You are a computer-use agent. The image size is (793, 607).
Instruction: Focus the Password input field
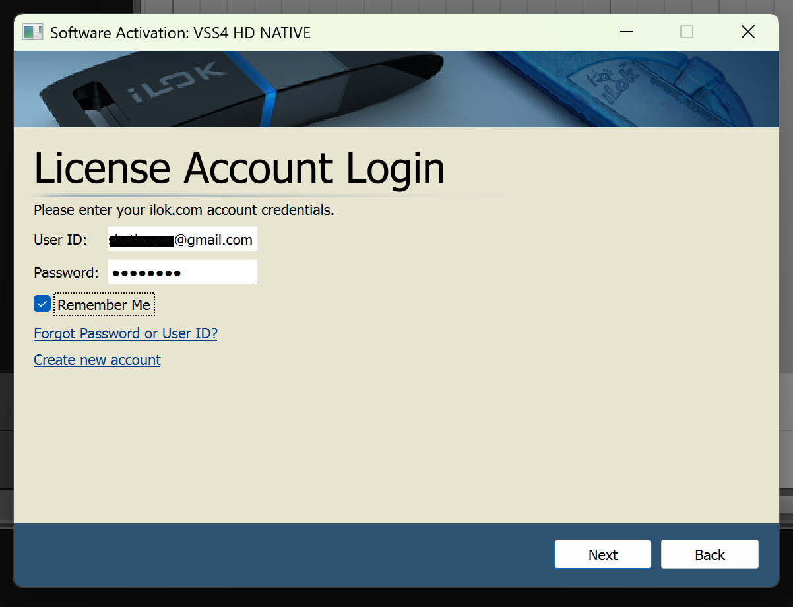183,272
